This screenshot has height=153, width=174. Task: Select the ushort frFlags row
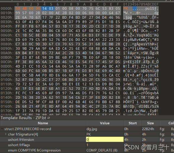pyautogui.click(x=19, y=145)
